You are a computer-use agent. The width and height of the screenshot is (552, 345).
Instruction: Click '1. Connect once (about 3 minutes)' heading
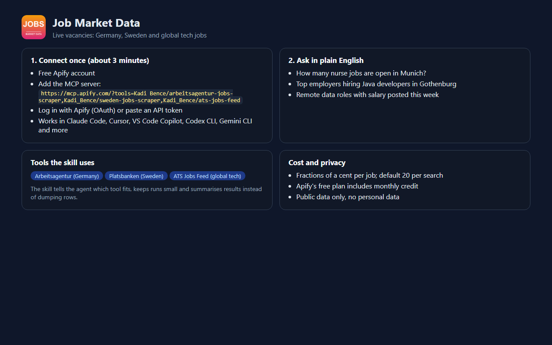pos(90,60)
